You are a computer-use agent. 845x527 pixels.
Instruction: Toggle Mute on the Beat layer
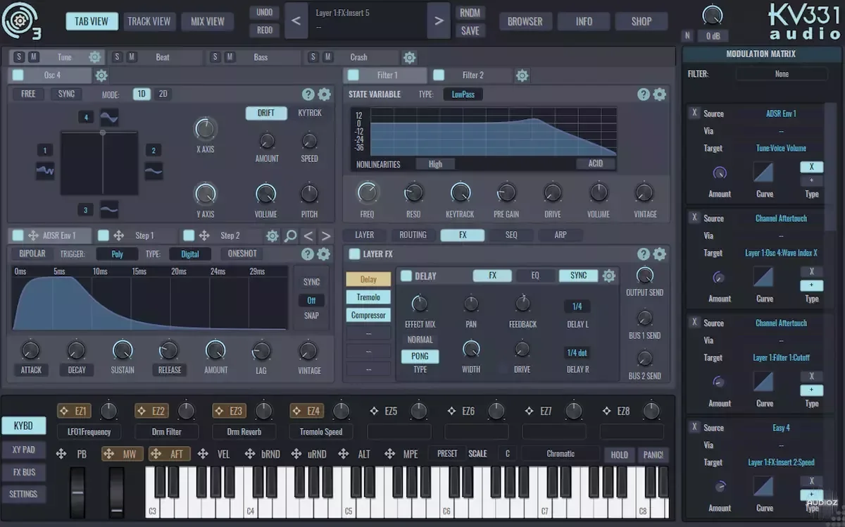(x=132, y=57)
